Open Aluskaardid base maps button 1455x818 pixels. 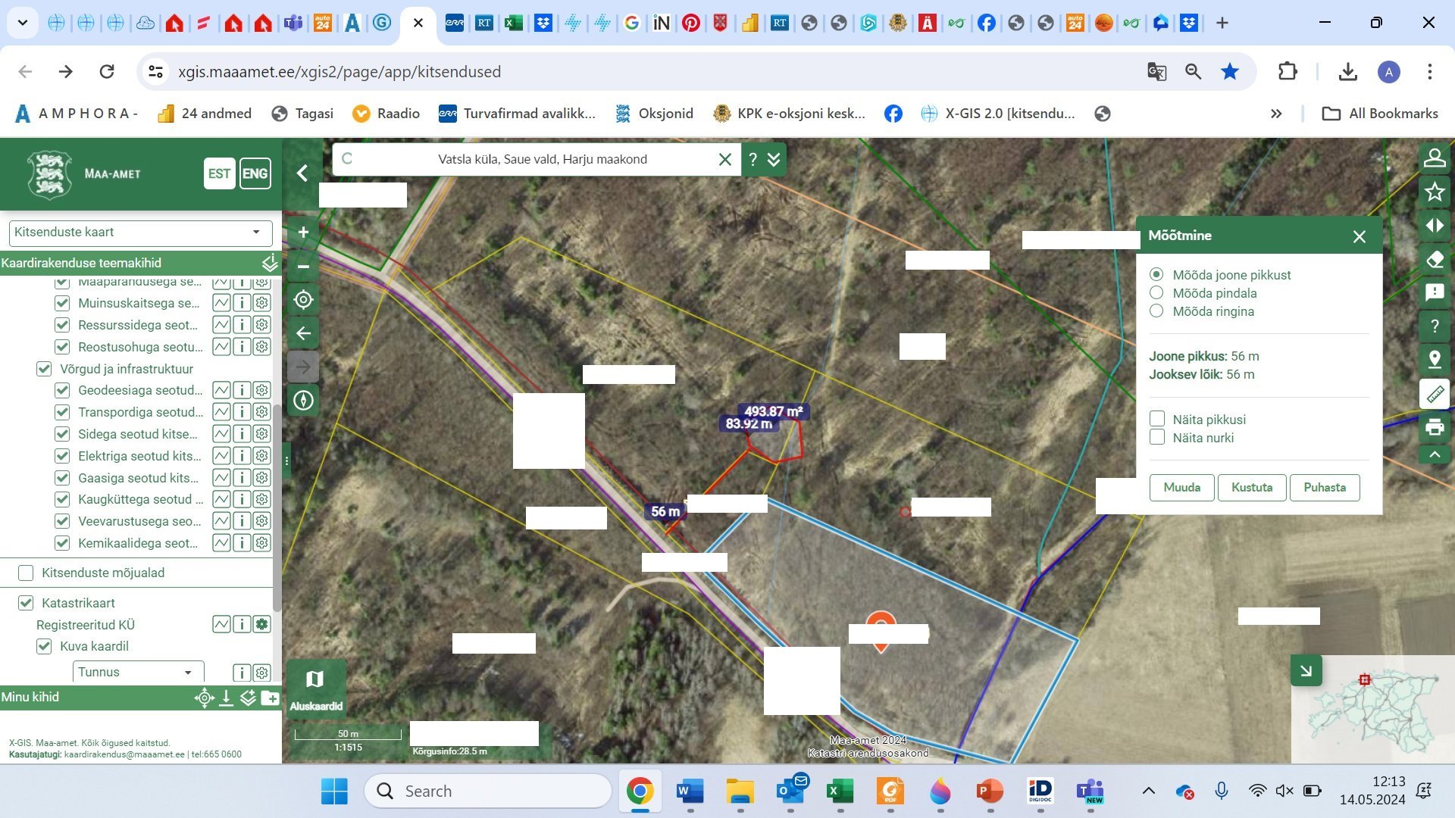[x=316, y=688]
